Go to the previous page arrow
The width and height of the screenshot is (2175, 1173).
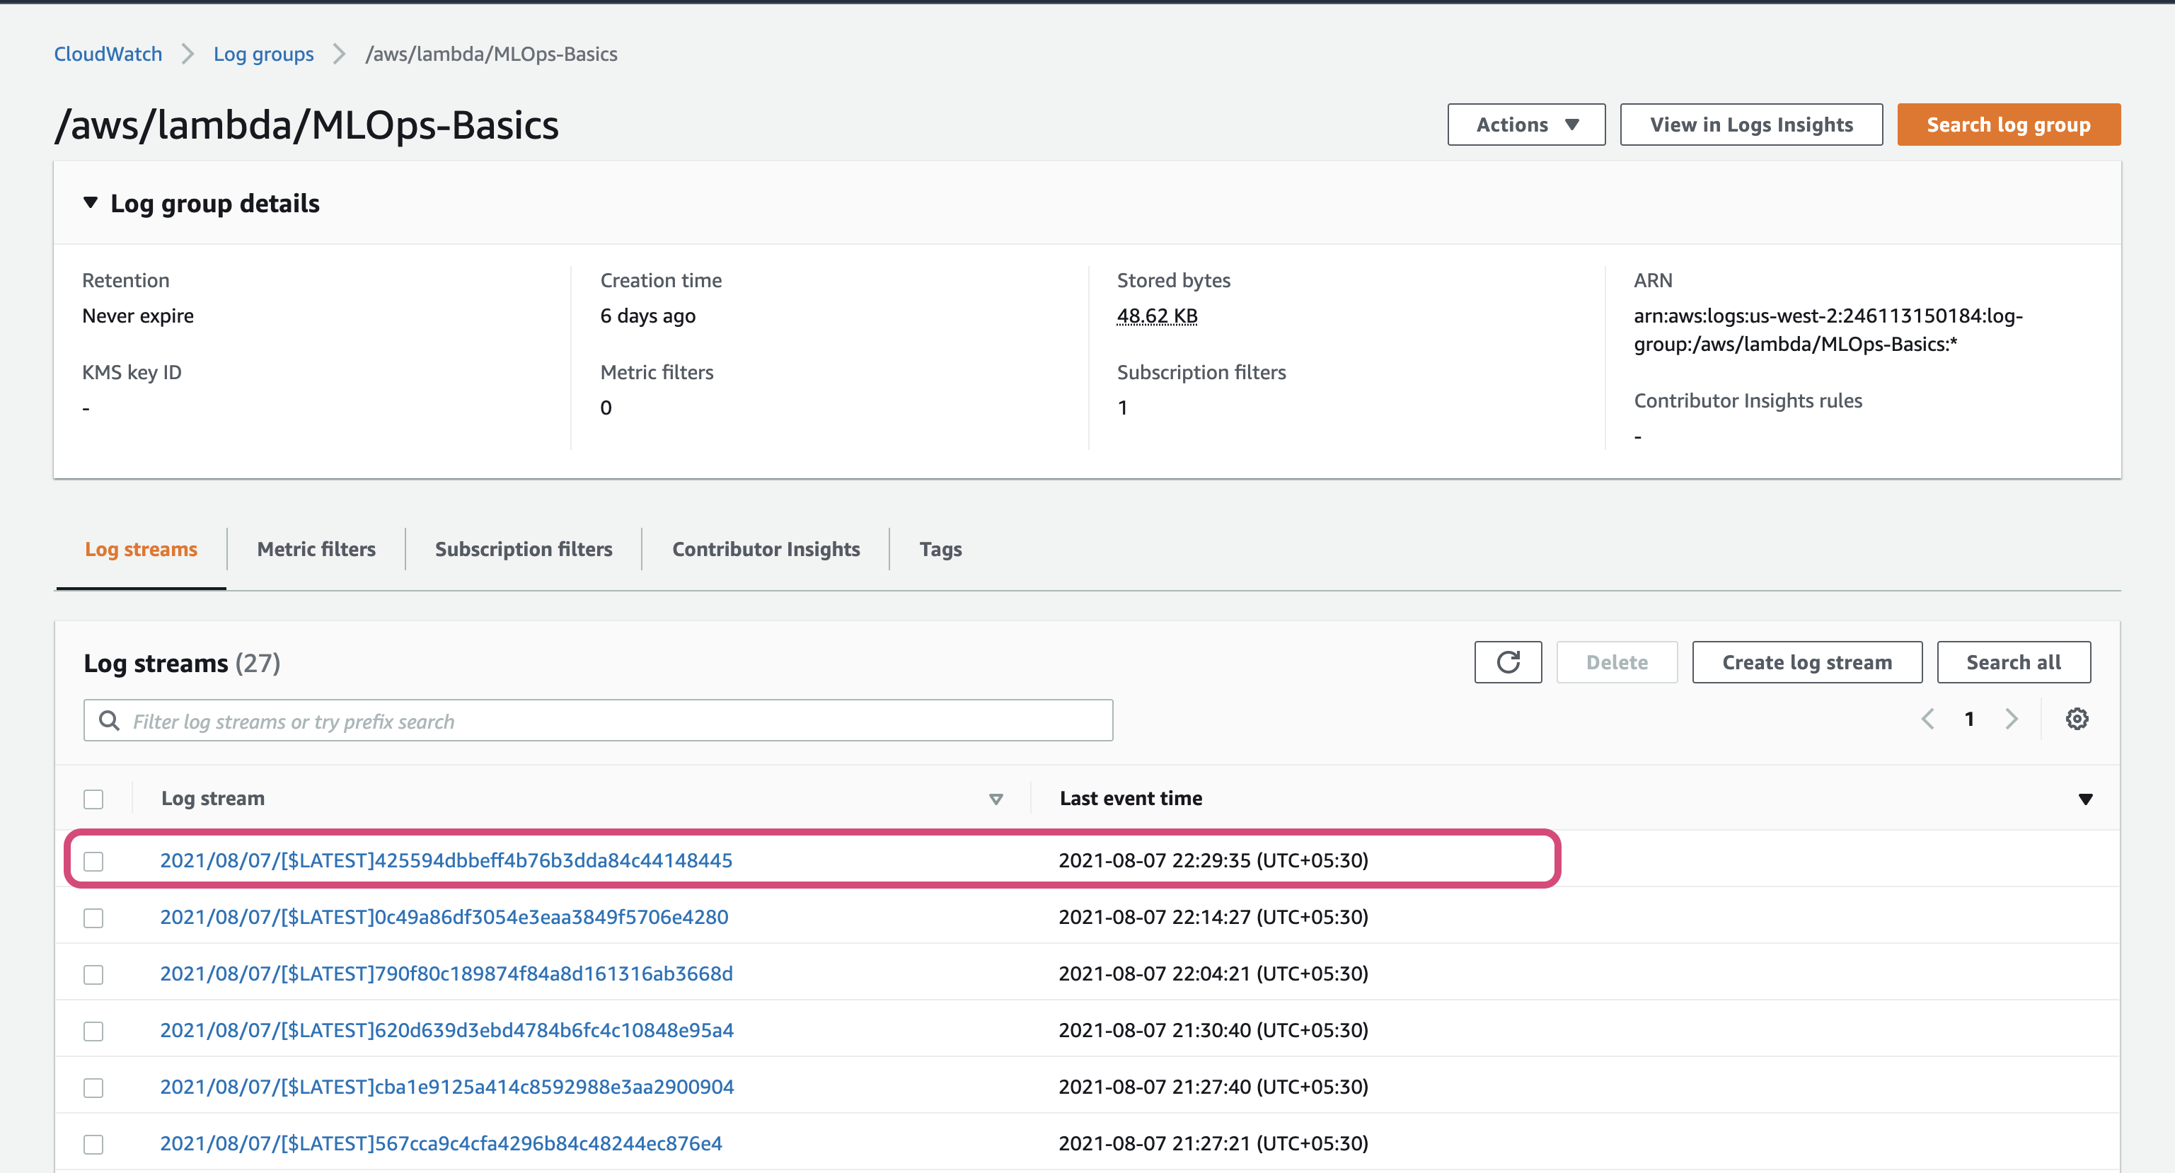(x=1927, y=719)
